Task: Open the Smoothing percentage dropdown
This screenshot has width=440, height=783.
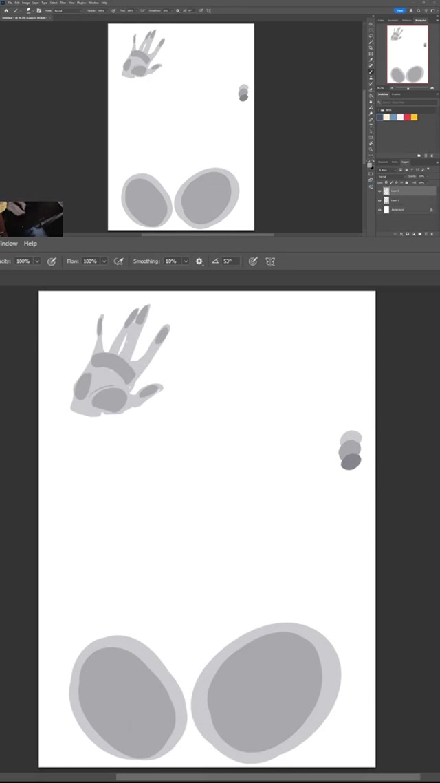Action: (x=186, y=261)
